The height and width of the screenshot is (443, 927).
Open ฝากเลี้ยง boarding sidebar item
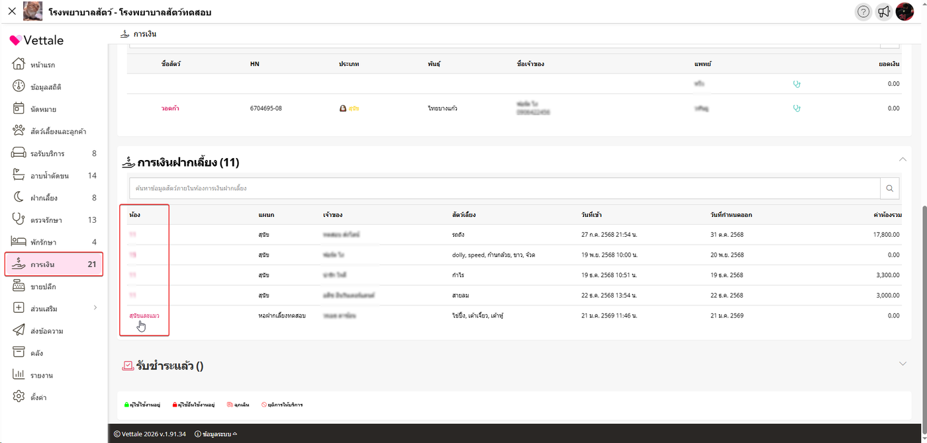[44, 198]
